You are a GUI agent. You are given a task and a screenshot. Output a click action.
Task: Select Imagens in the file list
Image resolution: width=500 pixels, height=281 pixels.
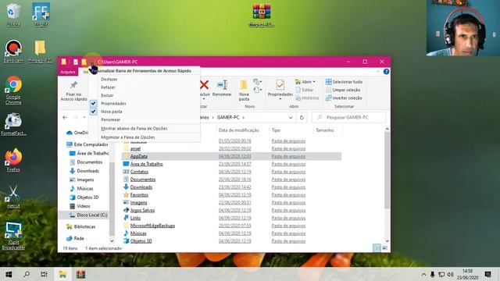coord(138,203)
